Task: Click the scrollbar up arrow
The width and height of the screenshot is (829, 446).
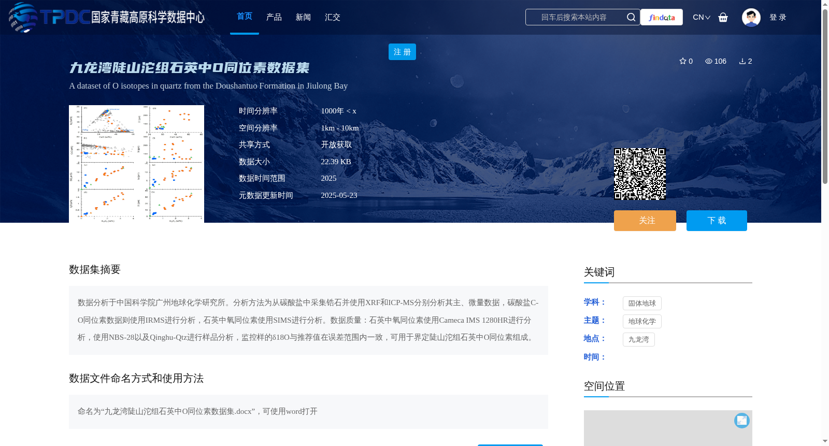Action: click(x=825, y=4)
